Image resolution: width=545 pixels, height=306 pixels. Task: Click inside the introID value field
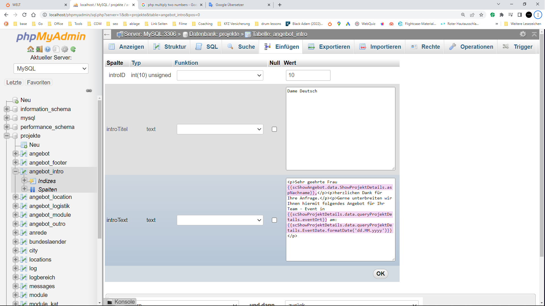(x=308, y=75)
